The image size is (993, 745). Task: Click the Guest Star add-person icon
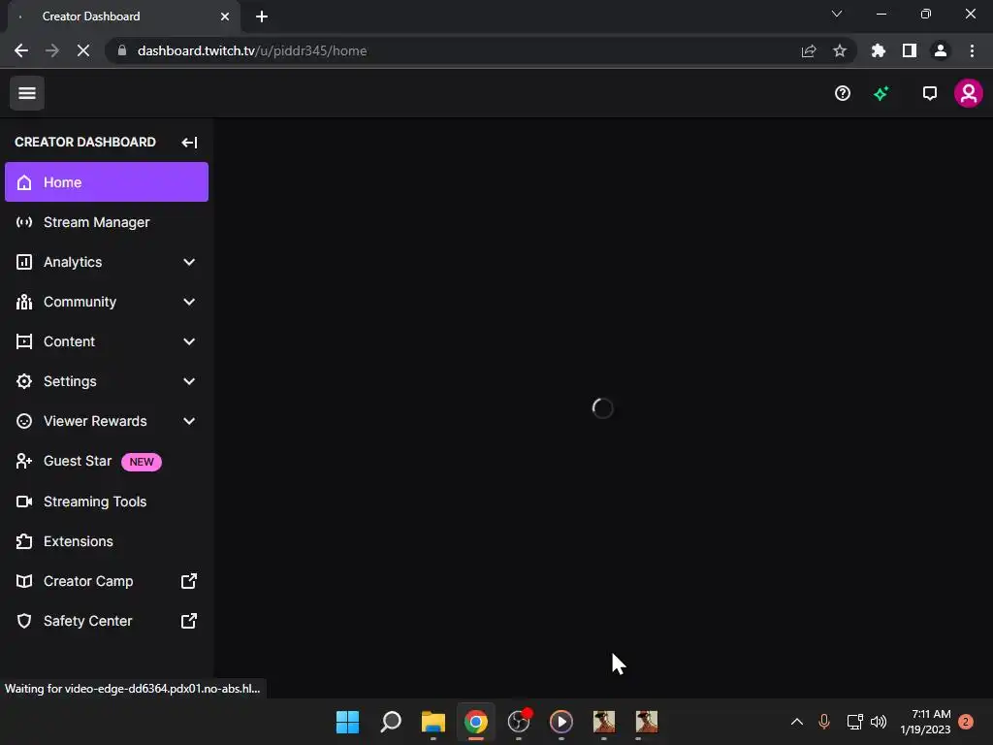click(24, 461)
